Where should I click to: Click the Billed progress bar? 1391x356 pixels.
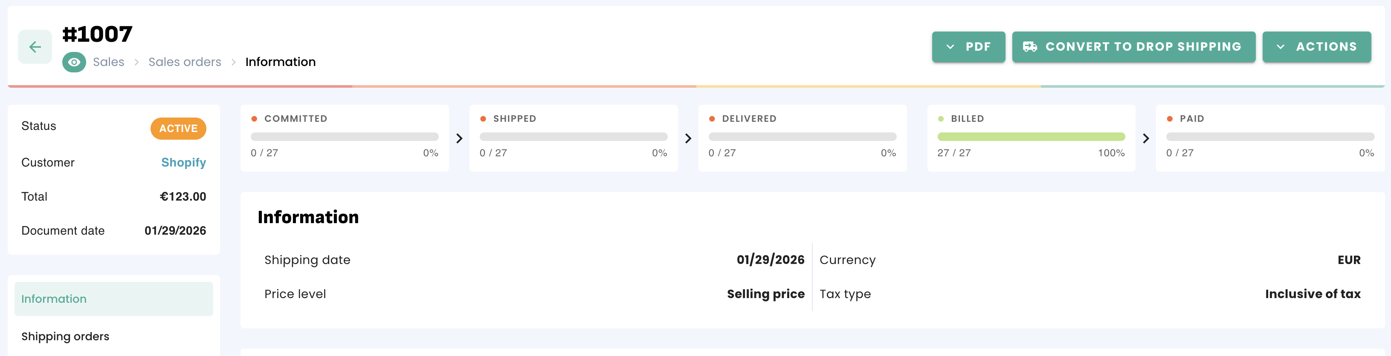(x=1031, y=137)
